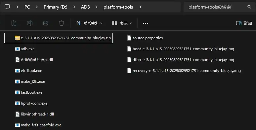256x130 pixels.
Task: Expand the chevron after PC breadcrumb
Action: 37,7
